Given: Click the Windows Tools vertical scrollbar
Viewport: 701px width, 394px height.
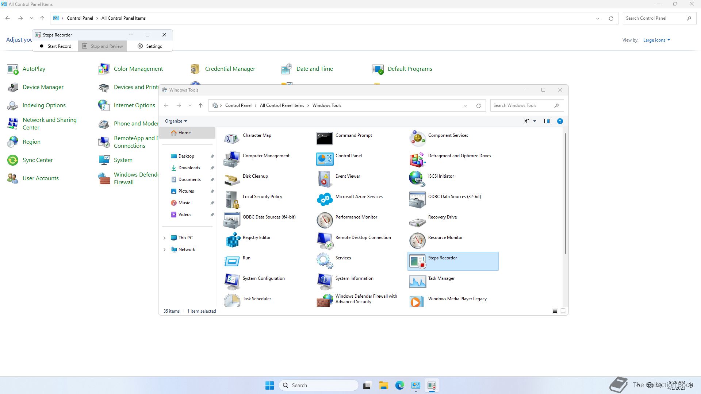Looking at the screenshot, I should (566, 193).
